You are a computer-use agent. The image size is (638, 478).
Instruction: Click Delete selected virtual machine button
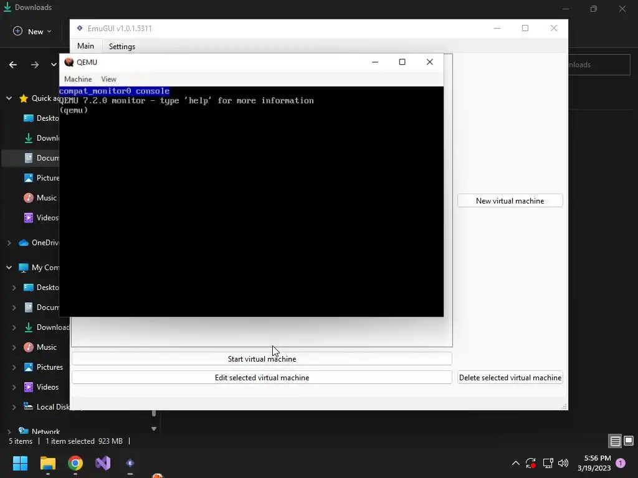[510, 378]
